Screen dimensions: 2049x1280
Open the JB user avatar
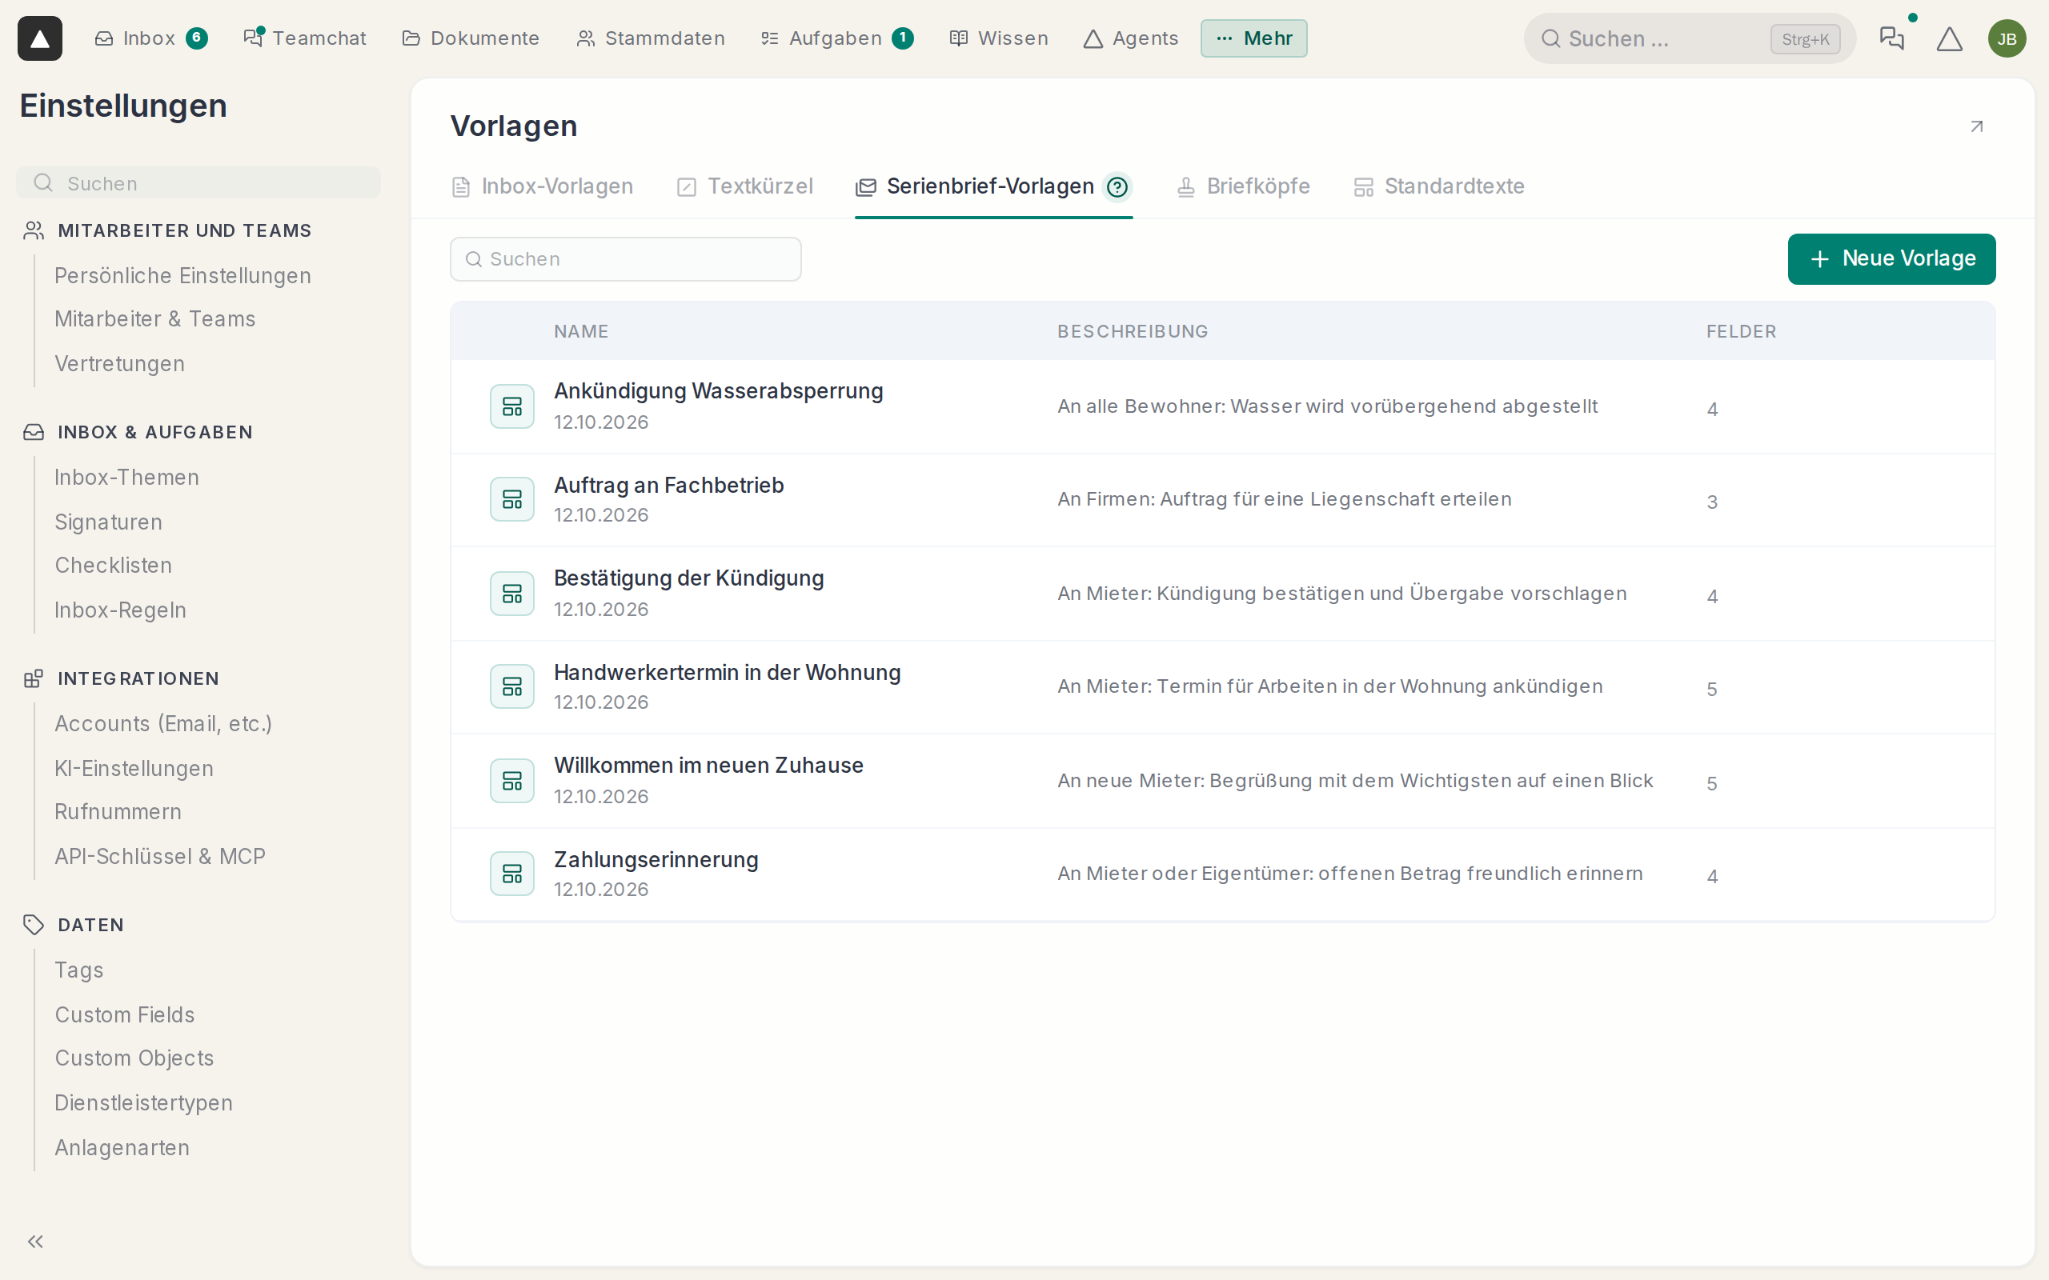(2007, 39)
